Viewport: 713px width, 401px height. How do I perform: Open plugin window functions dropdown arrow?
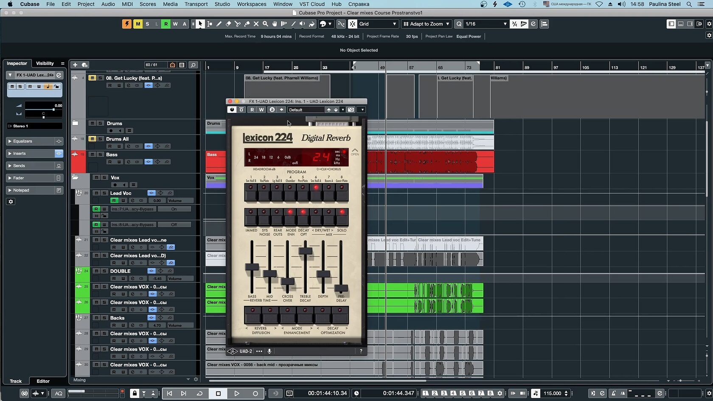pyautogui.click(x=362, y=109)
